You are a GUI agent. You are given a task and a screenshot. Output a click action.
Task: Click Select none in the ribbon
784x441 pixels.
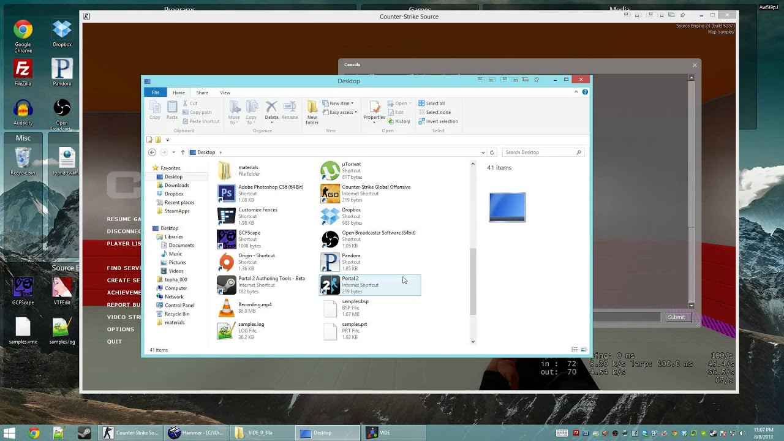(434, 112)
